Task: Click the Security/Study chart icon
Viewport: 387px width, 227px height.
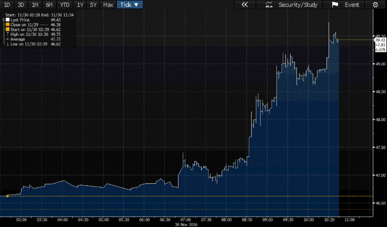Action: click(x=269, y=4)
